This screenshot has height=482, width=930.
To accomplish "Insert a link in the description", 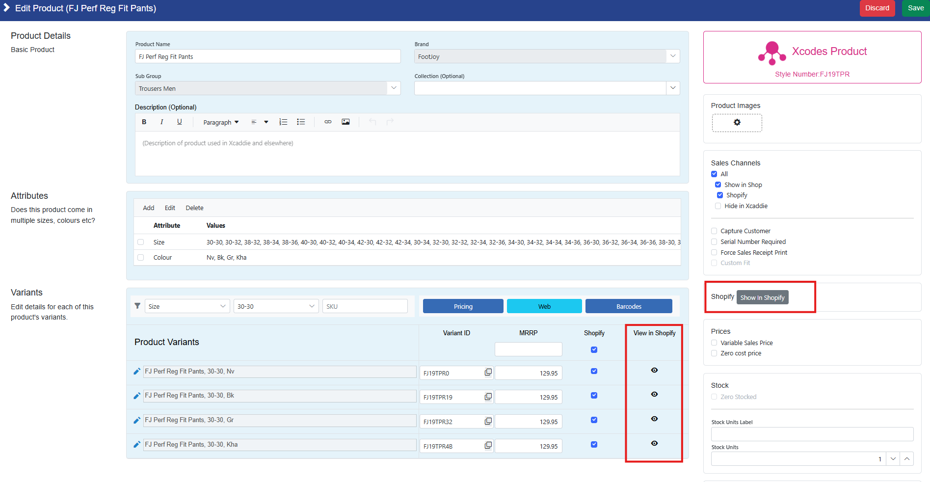I will (328, 122).
